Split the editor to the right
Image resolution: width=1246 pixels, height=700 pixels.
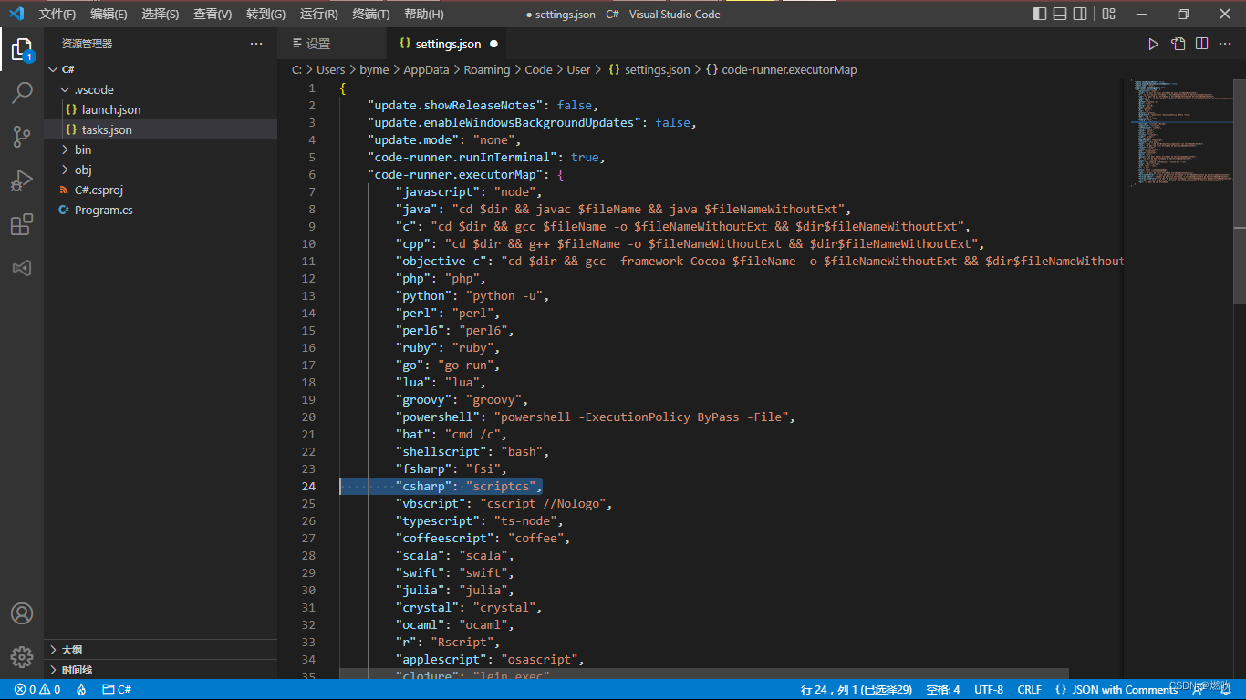[x=1202, y=44]
